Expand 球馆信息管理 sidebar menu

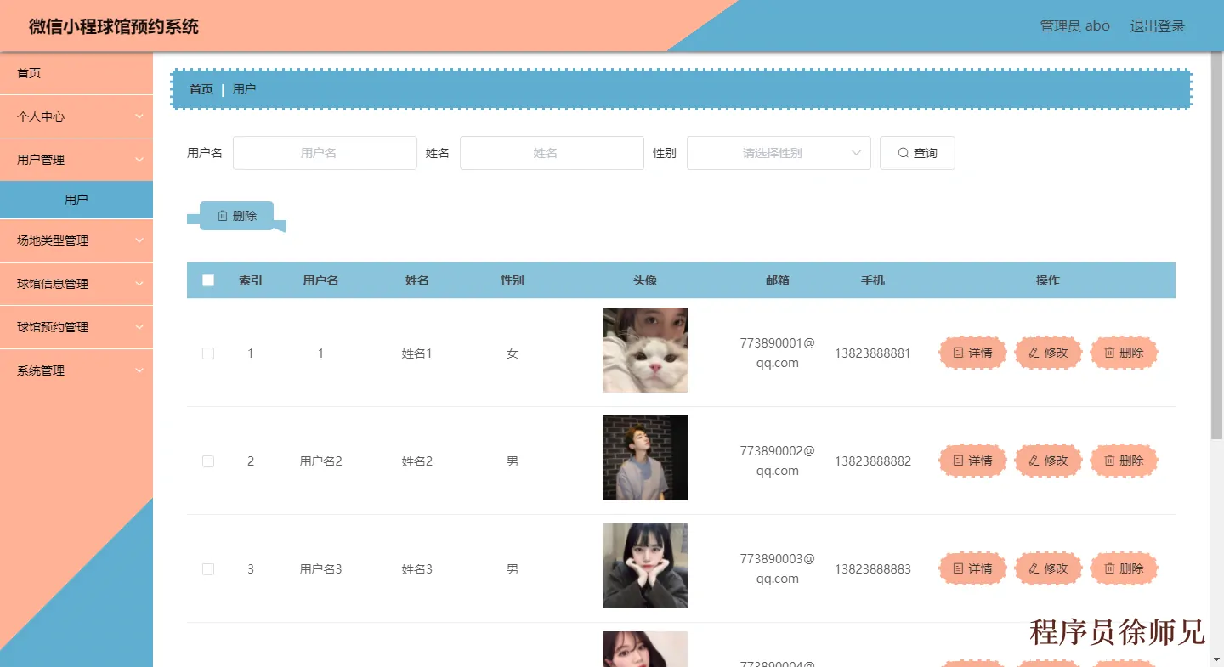click(x=76, y=284)
